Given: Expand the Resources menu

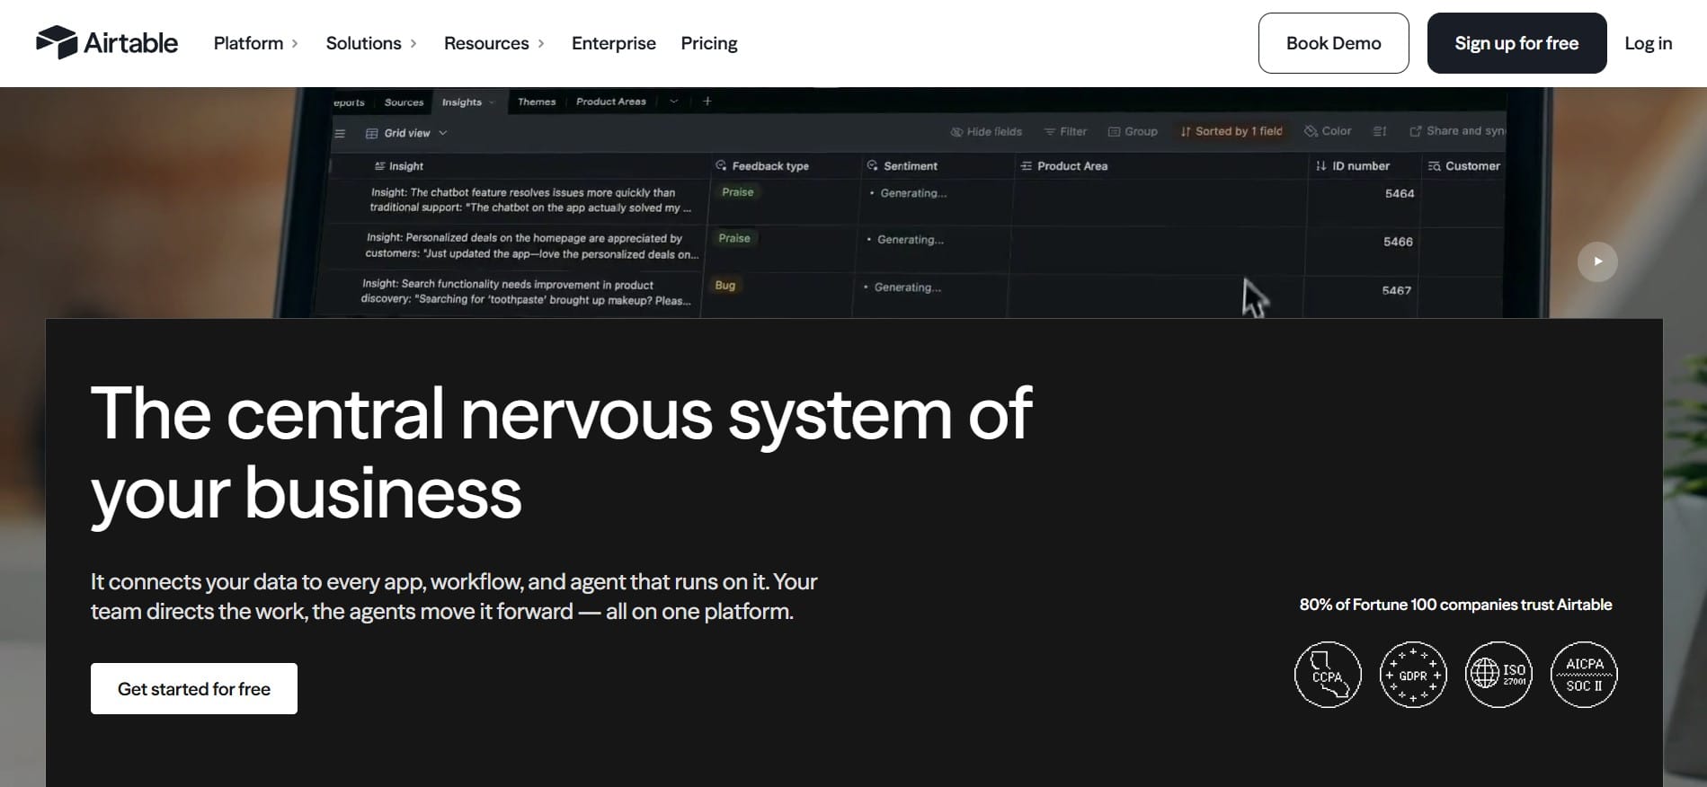Looking at the screenshot, I should (x=494, y=43).
